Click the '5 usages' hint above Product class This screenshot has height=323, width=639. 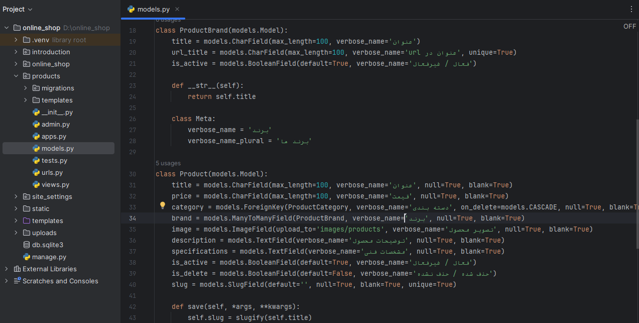pos(168,163)
